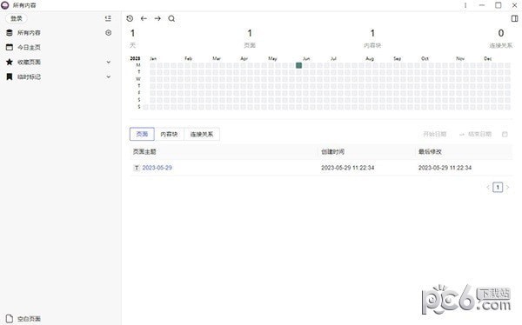Image resolution: width=522 pixels, height=325 pixels.
Task: Collapse left sidebar menu icon
Action: point(108,18)
